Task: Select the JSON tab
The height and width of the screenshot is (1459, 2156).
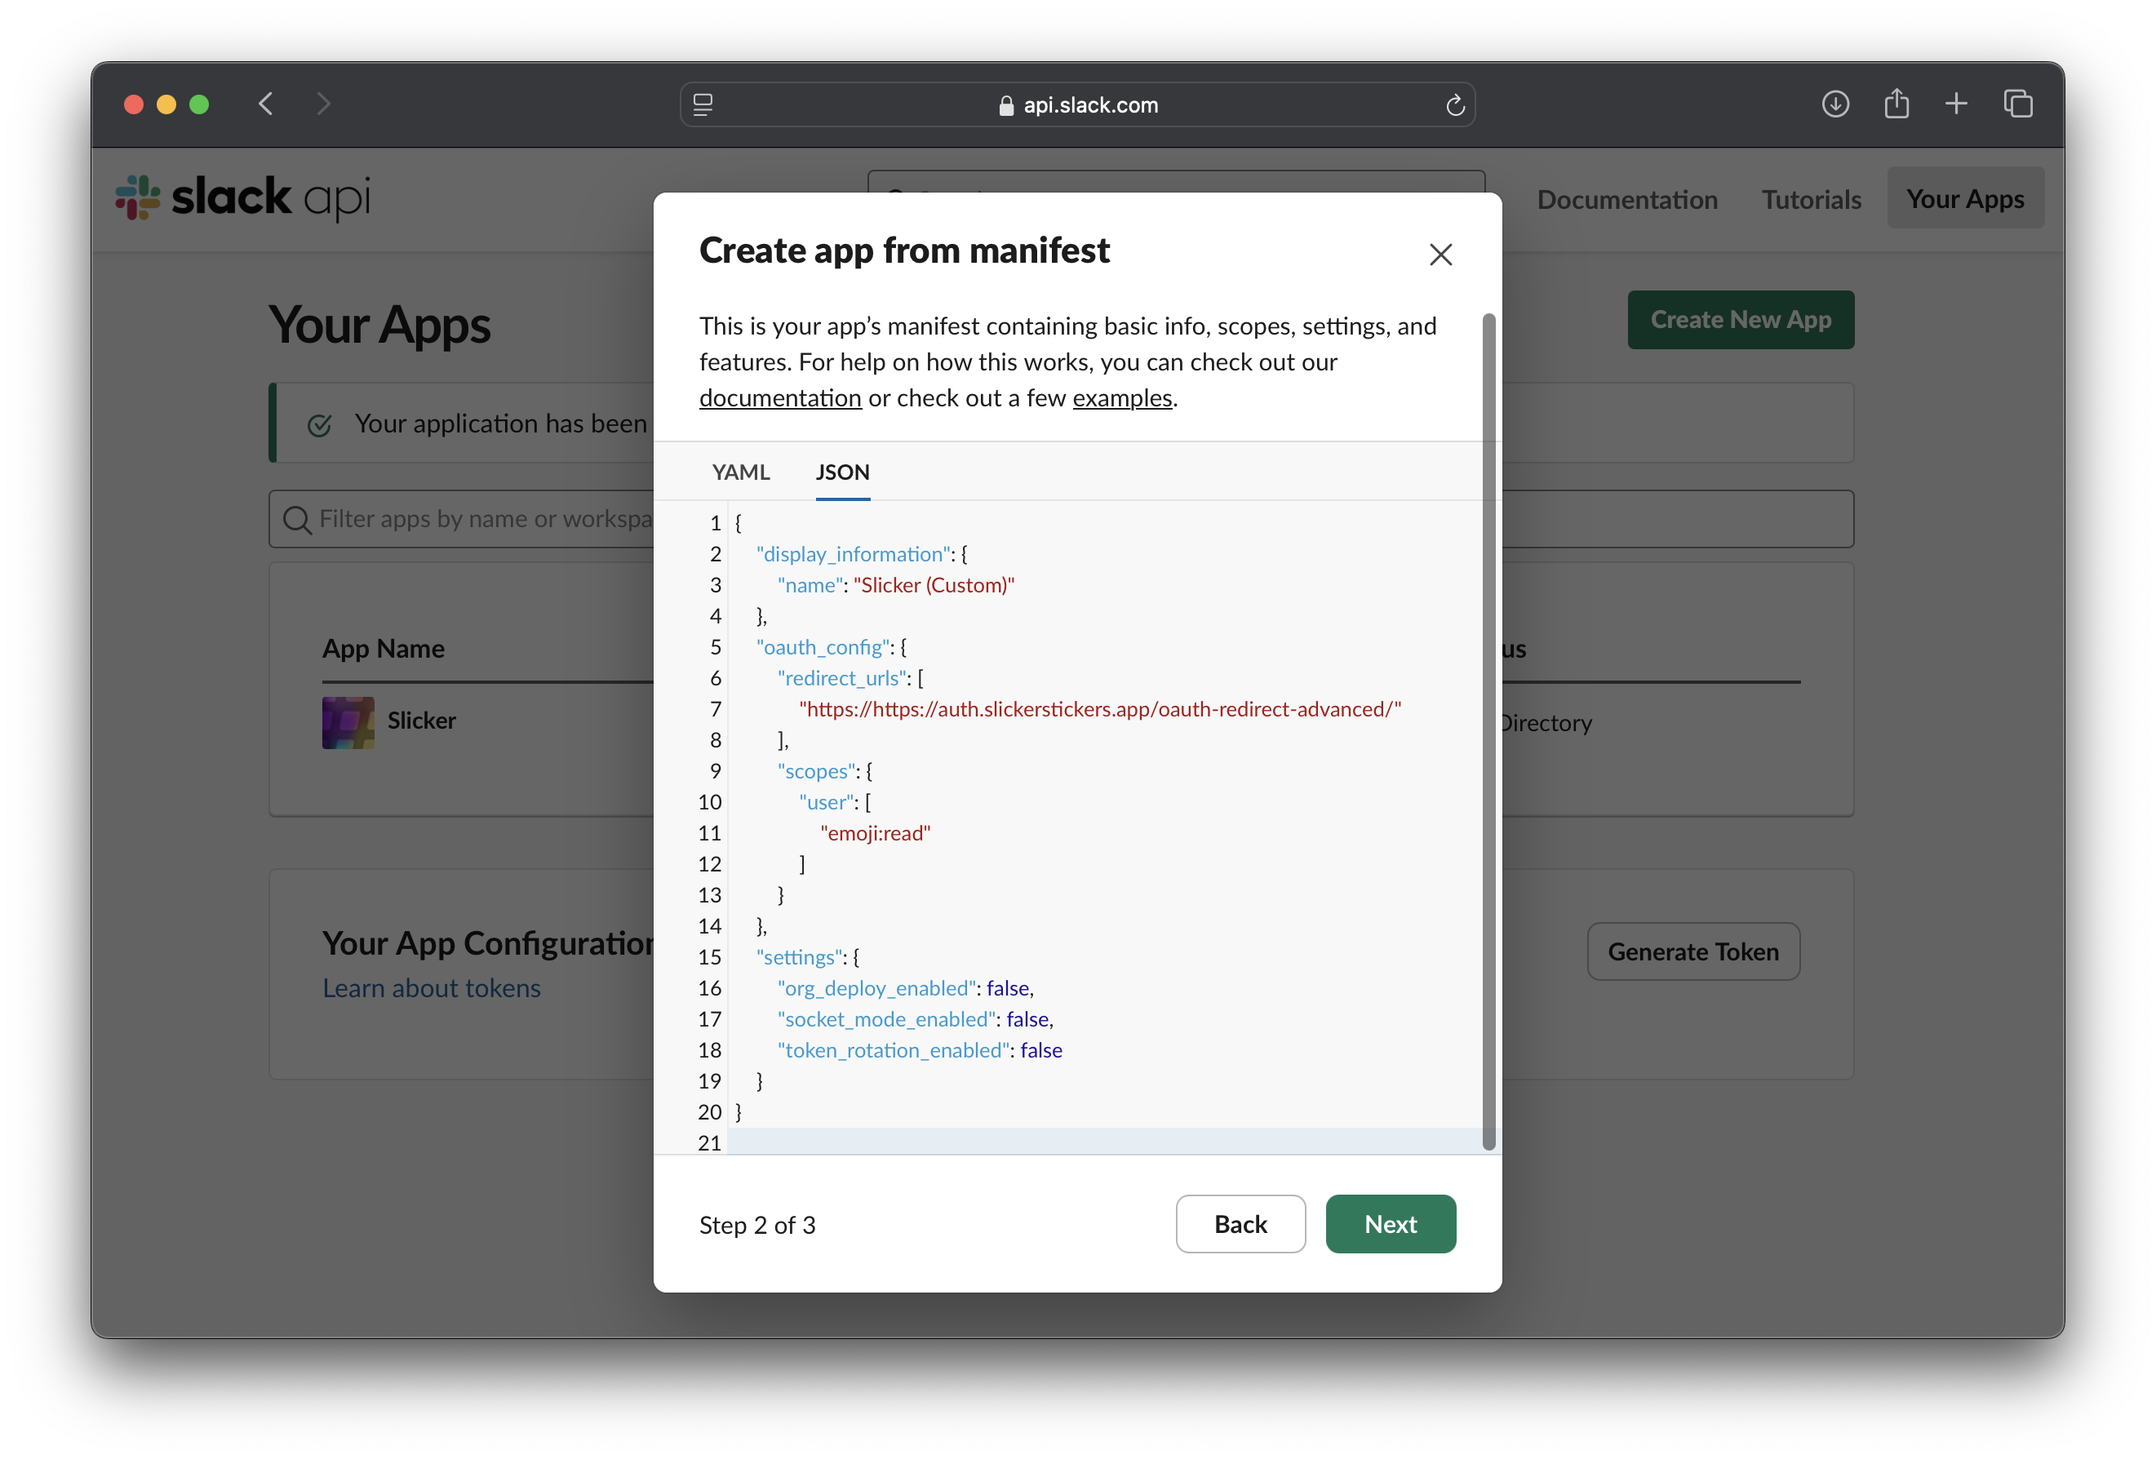Action: pyautogui.click(x=841, y=472)
